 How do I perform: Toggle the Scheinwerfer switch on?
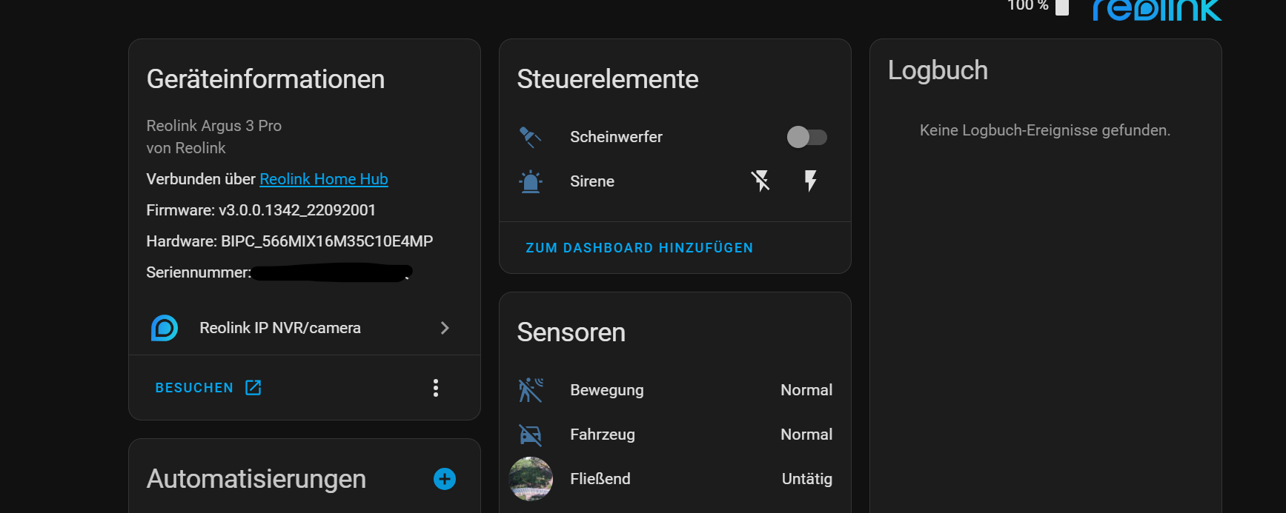806,137
